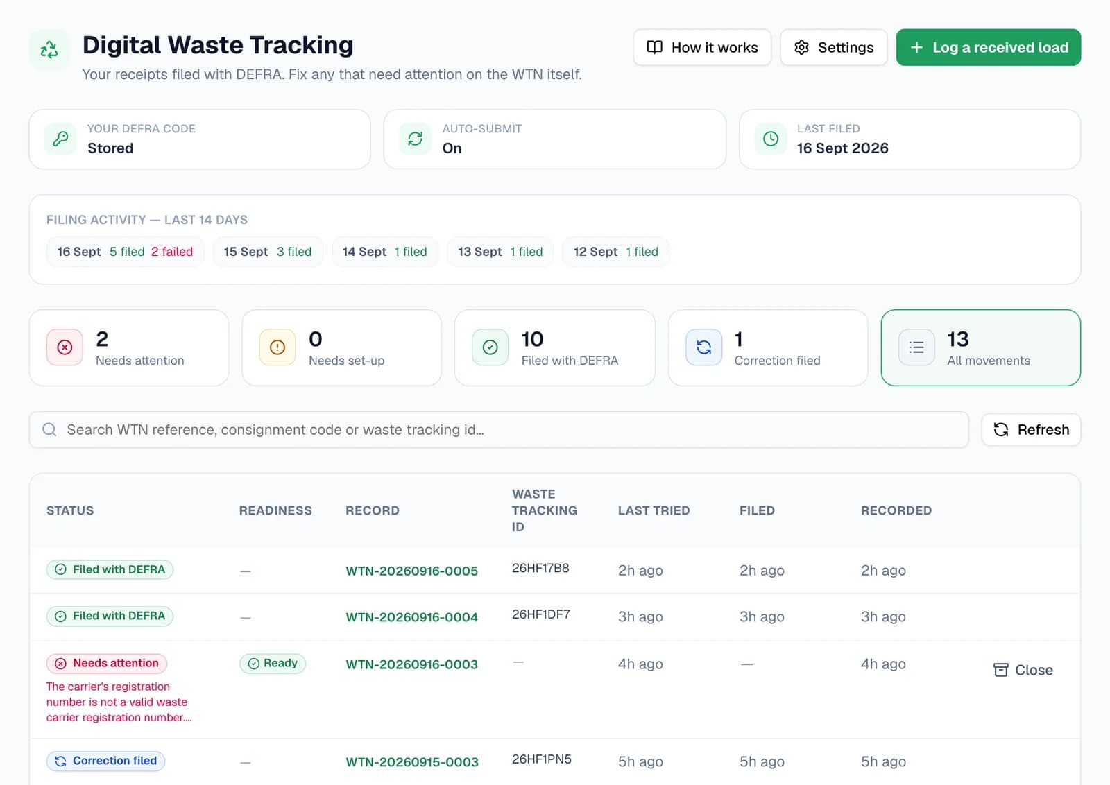1110x785 pixels.
Task: Select the 13 Sept 1 filed chip
Action: 500,252
